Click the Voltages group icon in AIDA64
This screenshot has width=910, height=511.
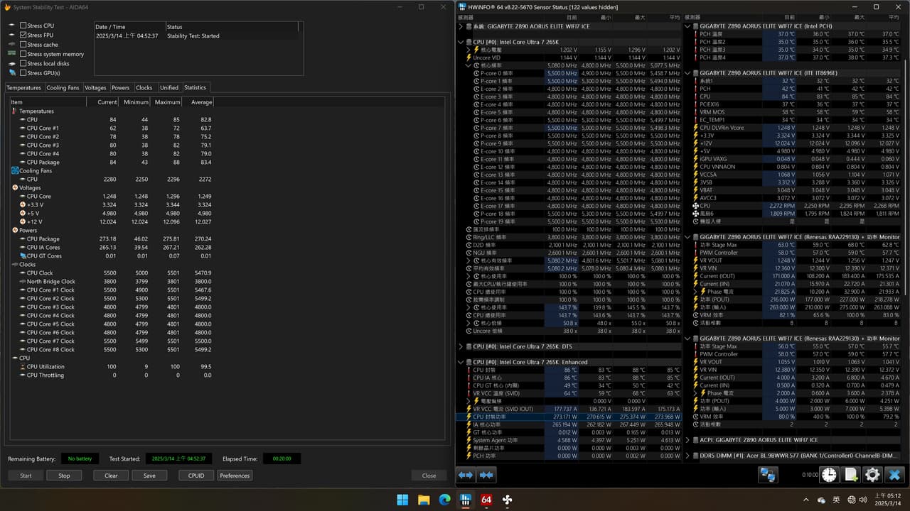point(15,188)
